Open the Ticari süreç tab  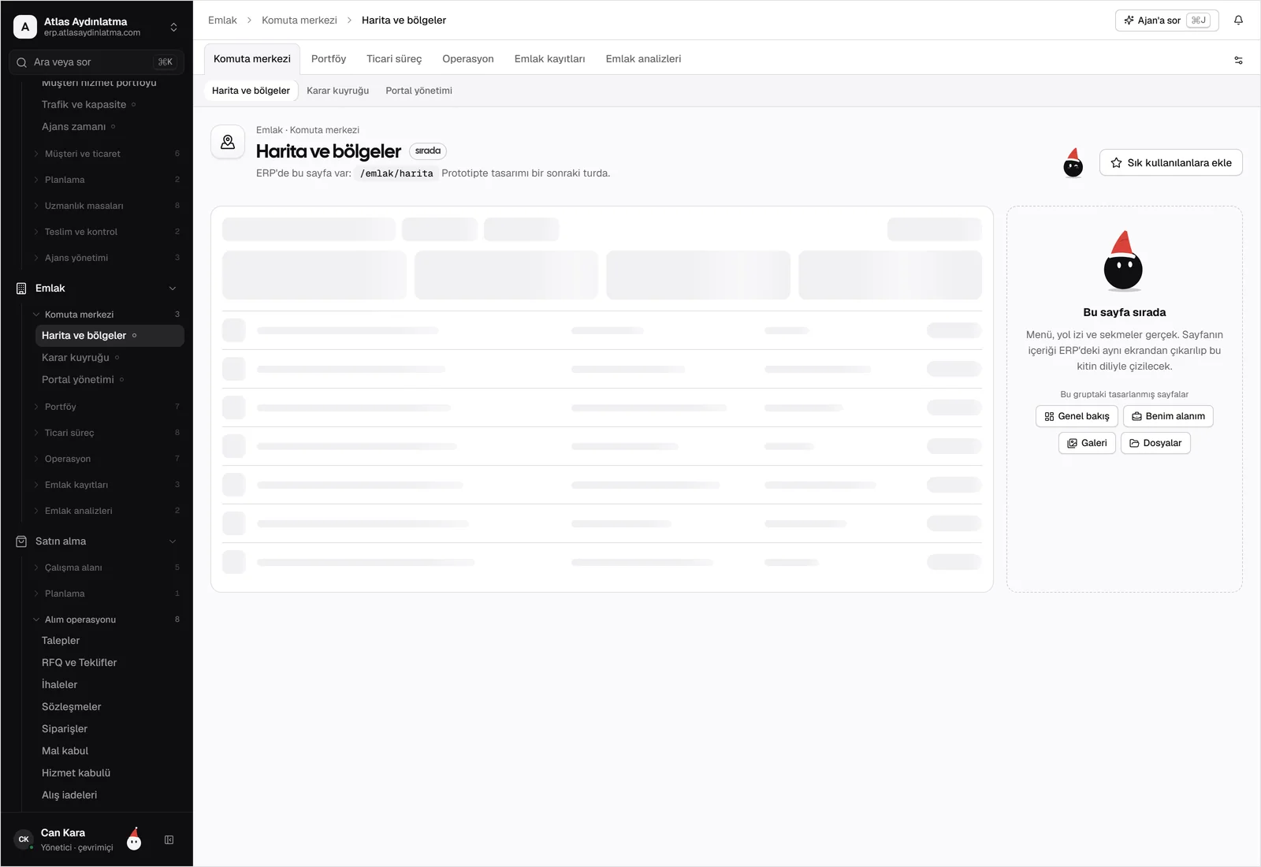click(x=394, y=59)
